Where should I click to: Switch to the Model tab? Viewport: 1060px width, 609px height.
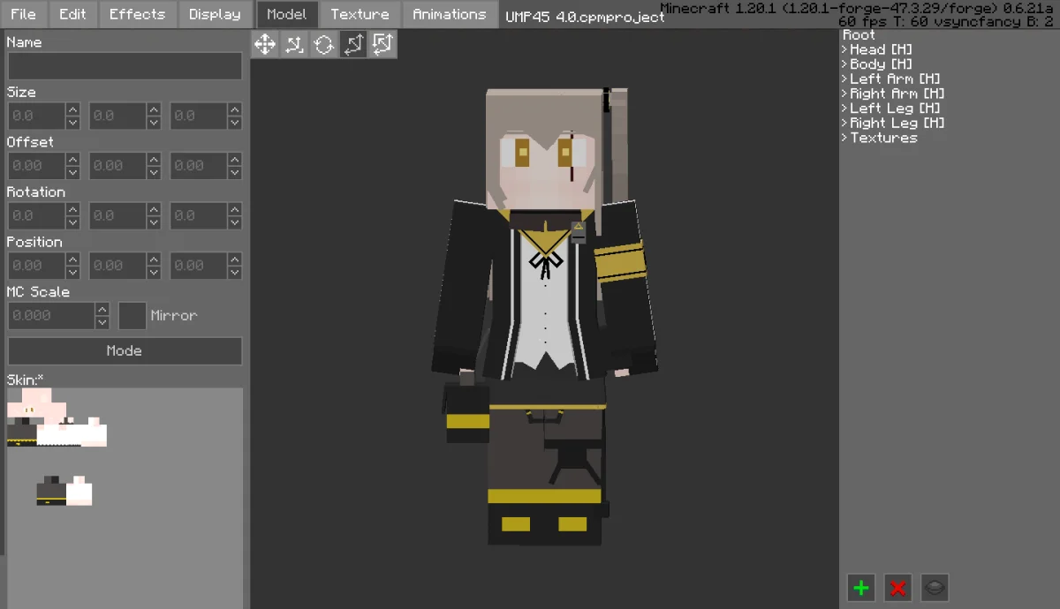pos(287,14)
